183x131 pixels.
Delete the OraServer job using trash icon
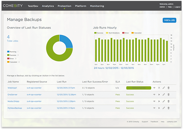point(169,95)
